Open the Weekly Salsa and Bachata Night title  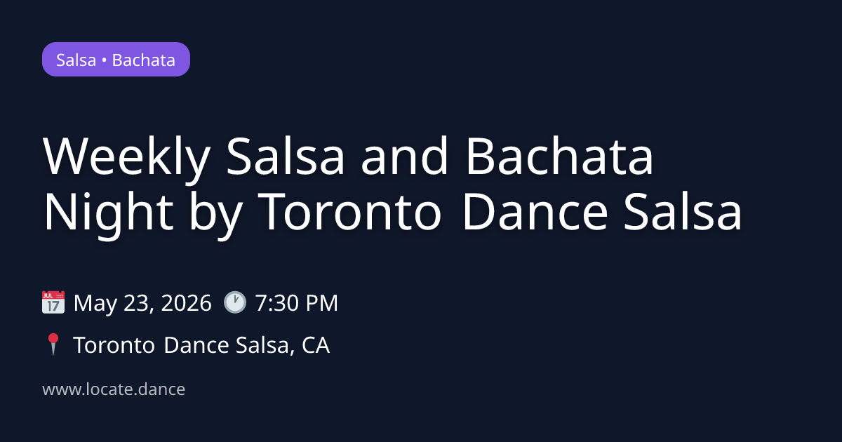[x=392, y=186]
